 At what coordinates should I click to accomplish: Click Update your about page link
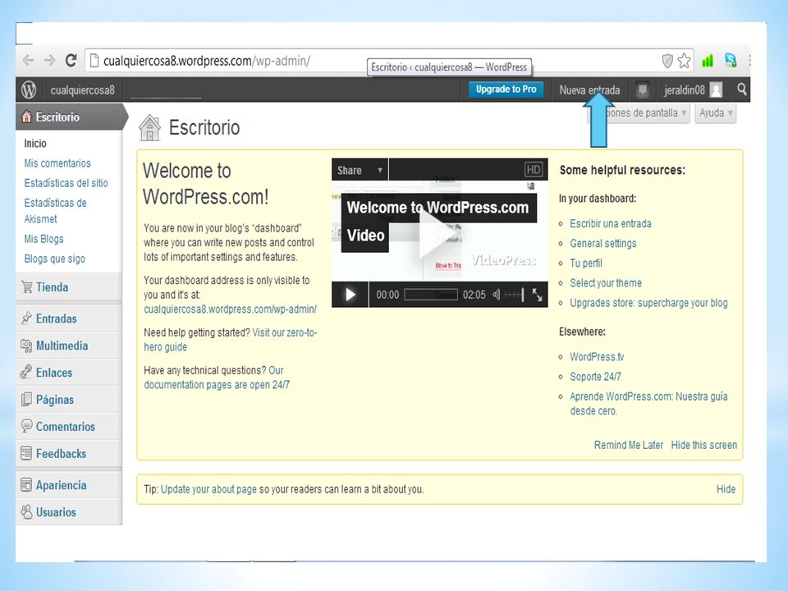[208, 489]
